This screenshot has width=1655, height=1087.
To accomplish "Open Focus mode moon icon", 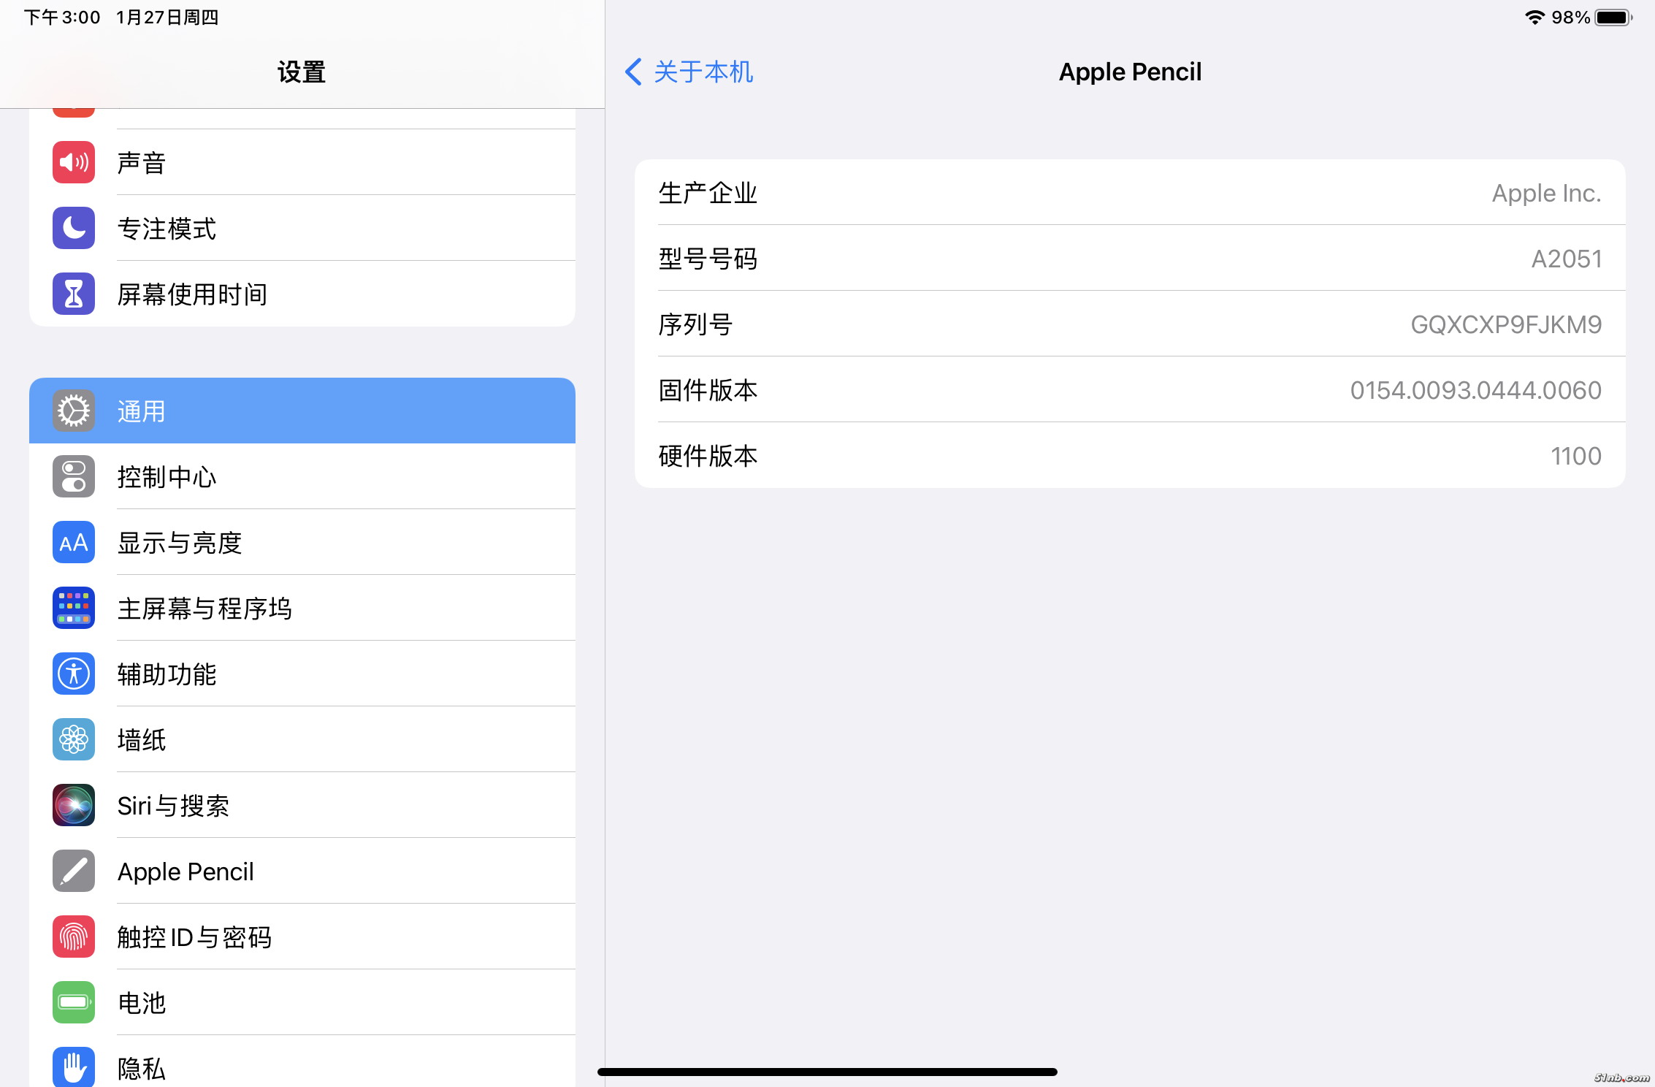I will point(74,228).
